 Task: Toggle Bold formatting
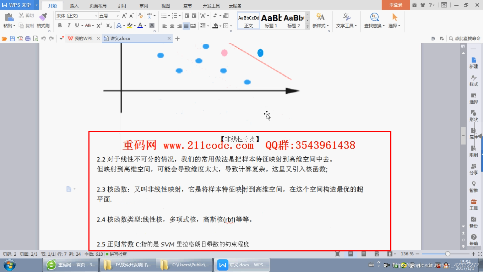(x=60, y=26)
